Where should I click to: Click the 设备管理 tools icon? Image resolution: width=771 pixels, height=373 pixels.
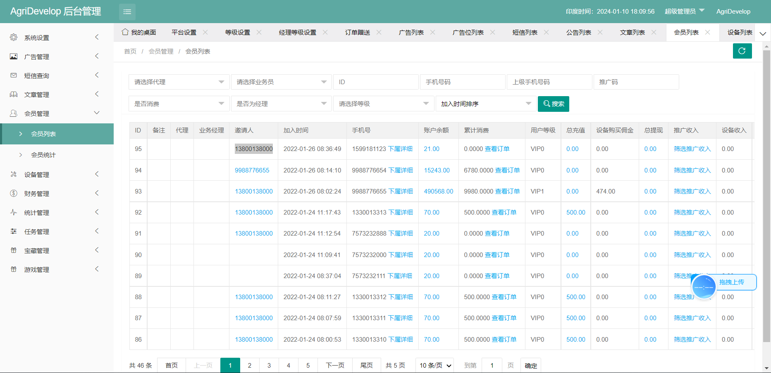14,174
